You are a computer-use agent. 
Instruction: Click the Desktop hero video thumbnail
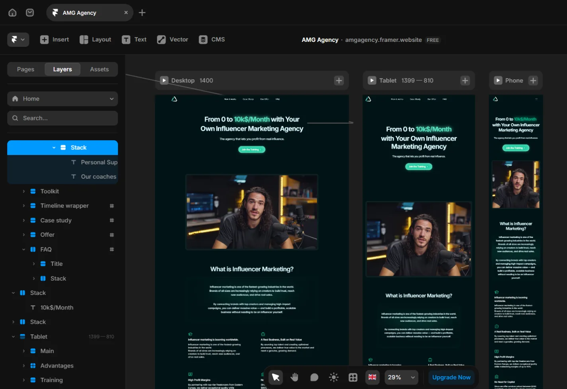pos(252,212)
